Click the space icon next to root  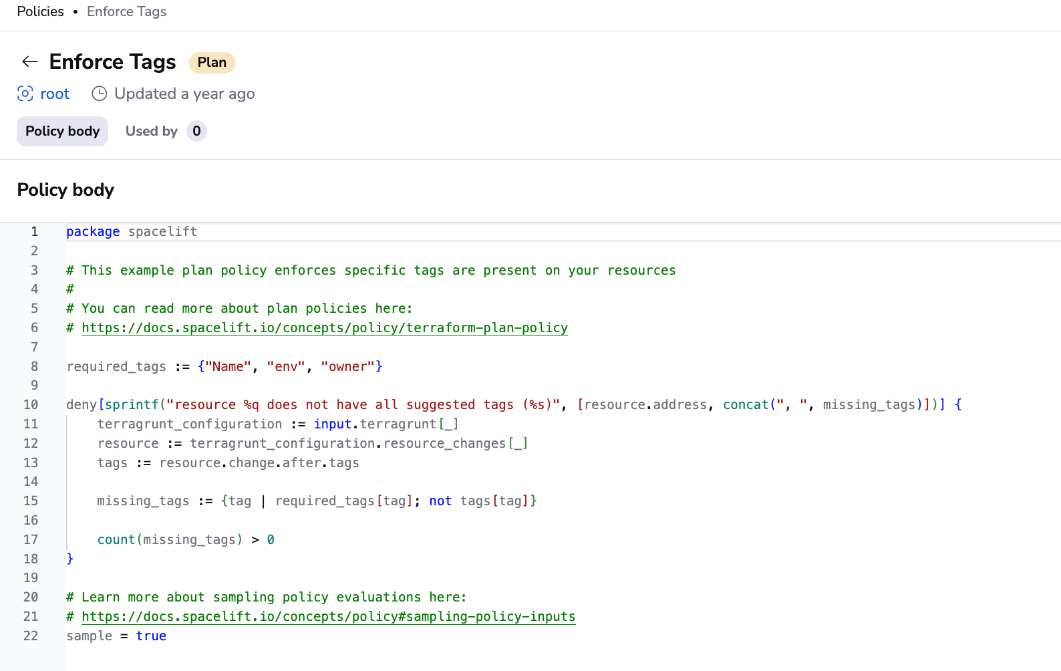(x=25, y=94)
